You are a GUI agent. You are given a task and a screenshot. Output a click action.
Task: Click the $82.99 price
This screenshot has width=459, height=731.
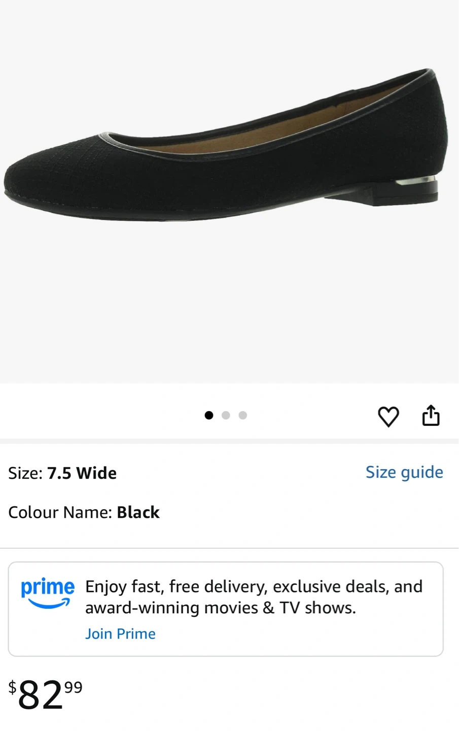(x=45, y=695)
